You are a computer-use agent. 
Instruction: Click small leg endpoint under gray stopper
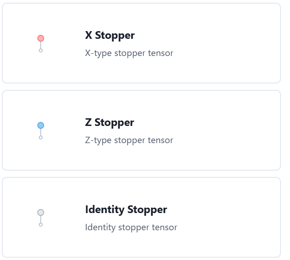[x=41, y=225]
